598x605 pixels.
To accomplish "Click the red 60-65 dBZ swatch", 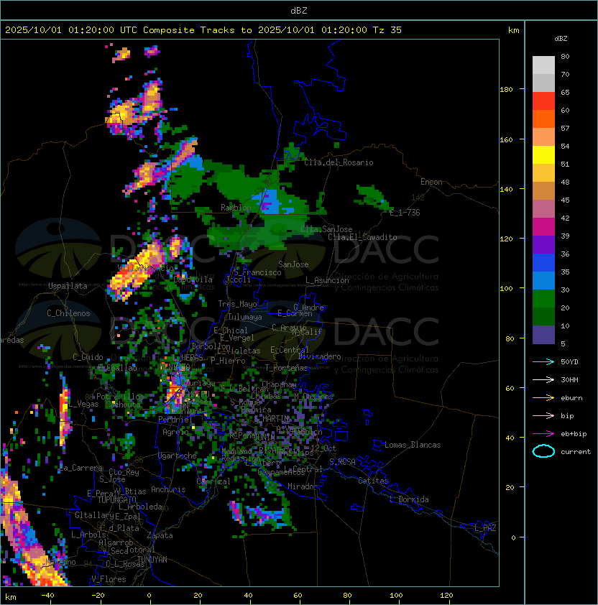I will pos(543,101).
